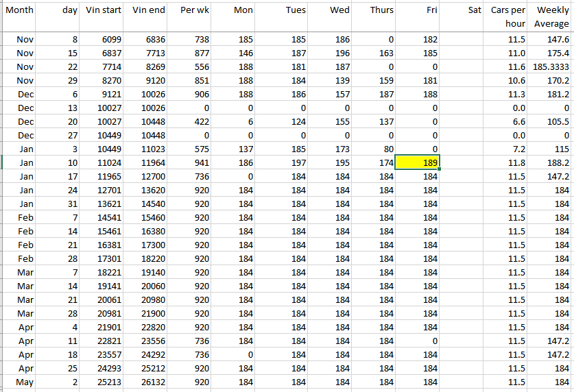Image resolution: width=574 pixels, height=392 pixels.
Task: Click the Month column header cell
Action: click(x=19, y=16)
